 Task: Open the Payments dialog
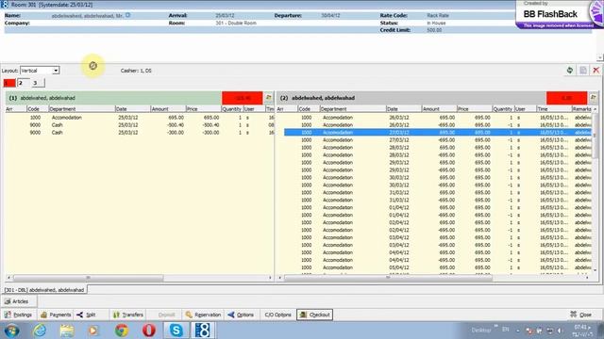(x=56, y=315)
